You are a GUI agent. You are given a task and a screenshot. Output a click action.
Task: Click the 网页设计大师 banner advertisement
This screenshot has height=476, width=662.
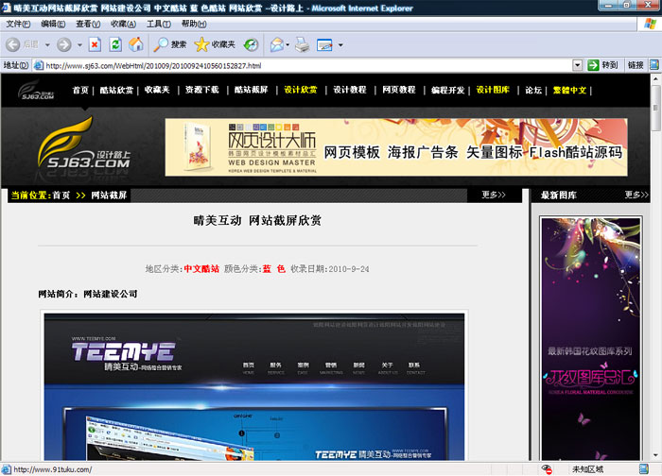[x=396, y=147]
